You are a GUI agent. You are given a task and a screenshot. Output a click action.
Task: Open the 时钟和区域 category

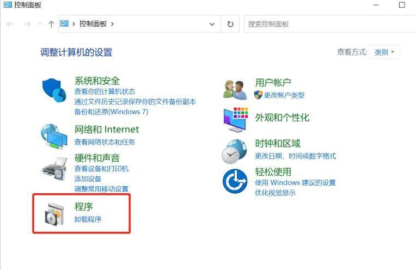(x=278, y=144)
